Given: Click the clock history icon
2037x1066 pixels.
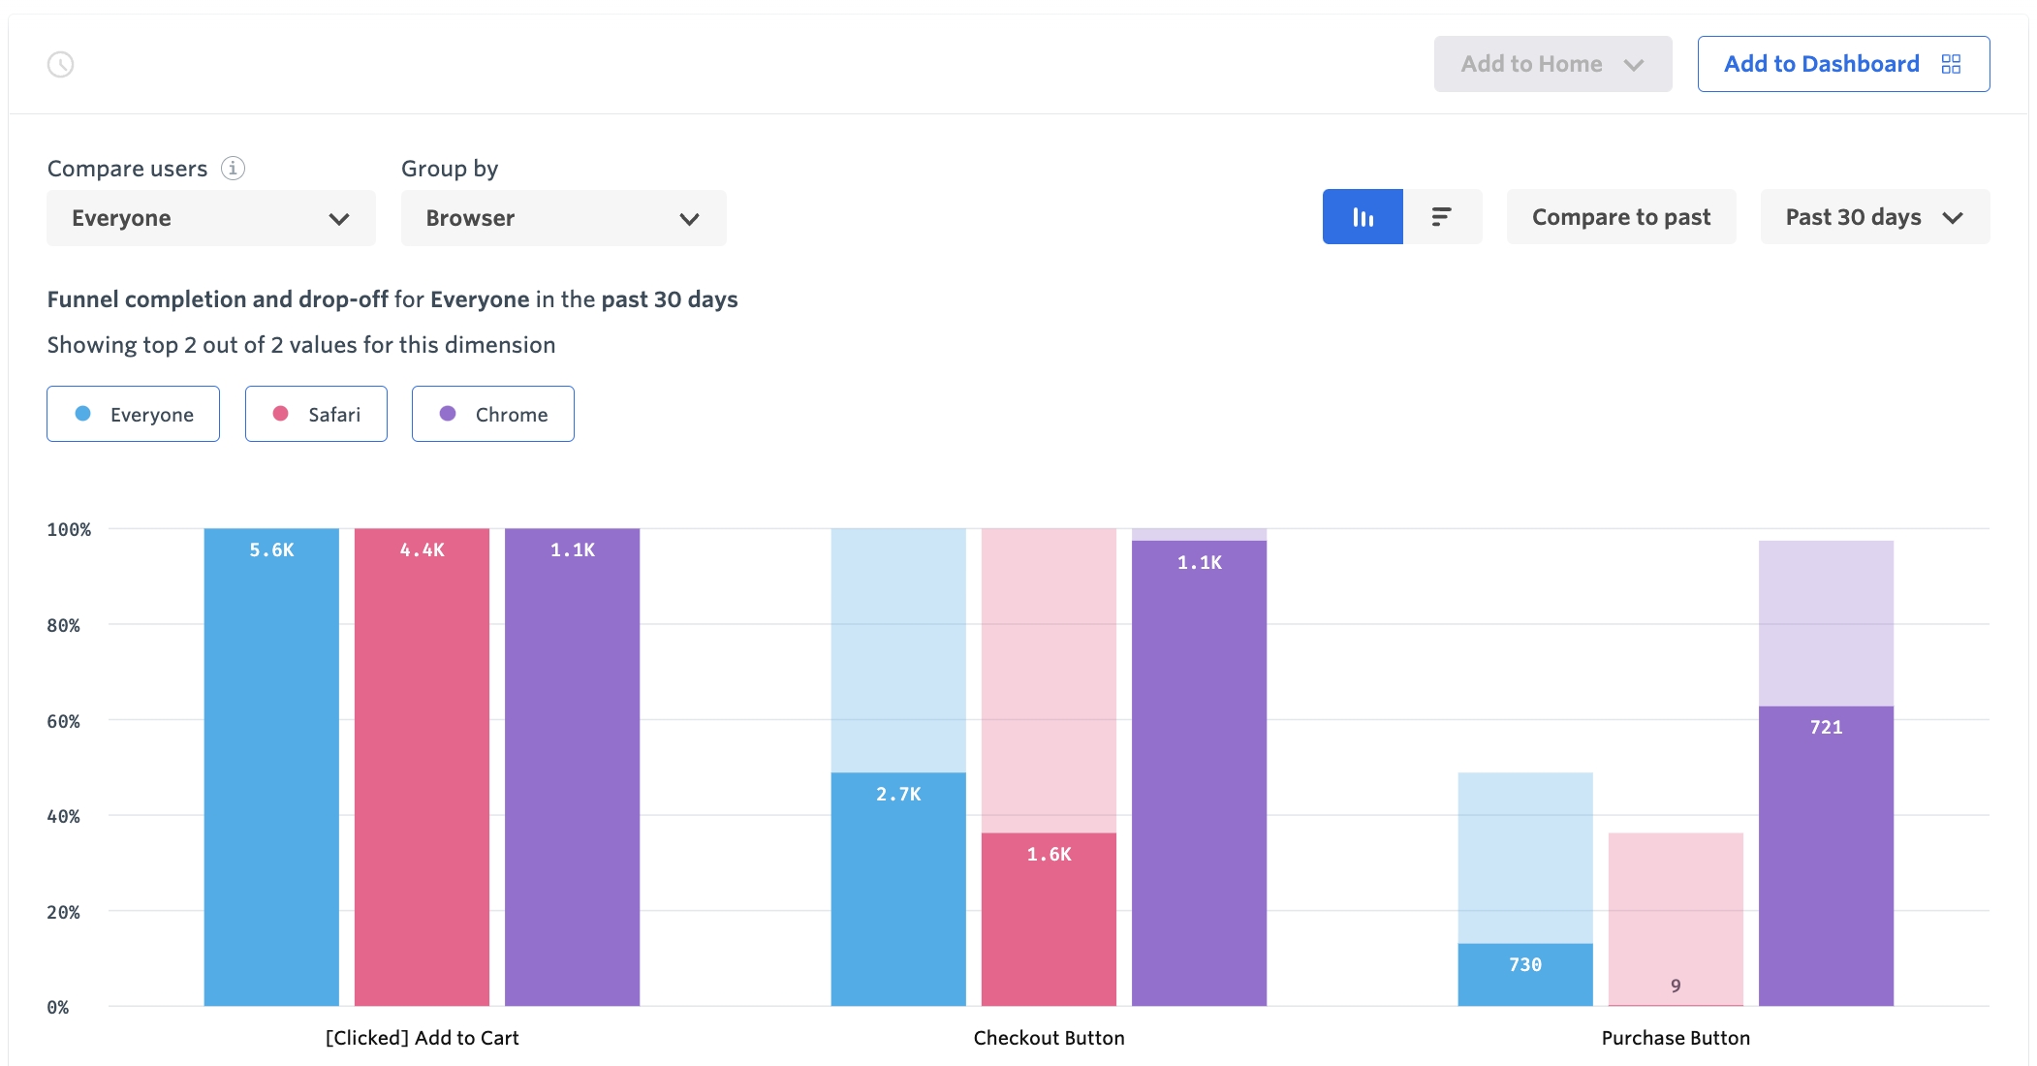Looking at the screenshot, I should coord(61,65).
